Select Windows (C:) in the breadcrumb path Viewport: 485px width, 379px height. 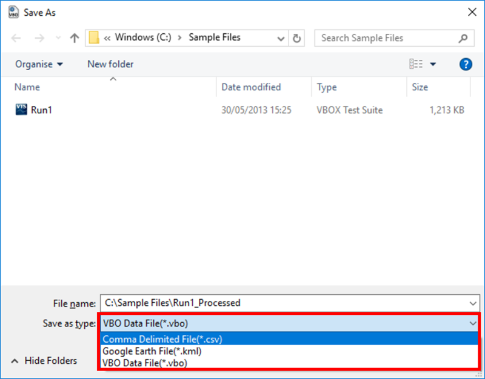click(x=143, y=38)
